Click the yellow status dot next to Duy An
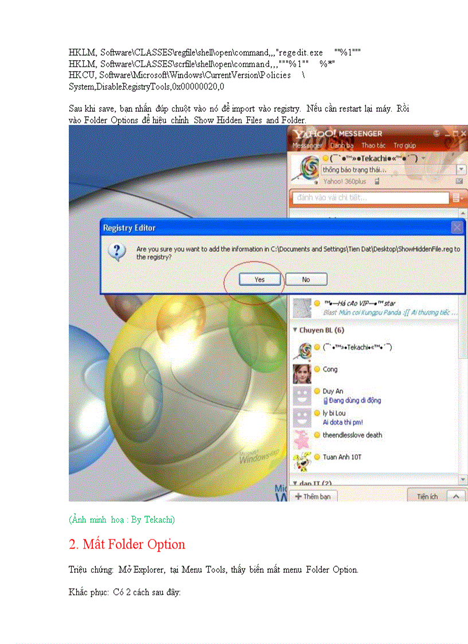Image resolution: width=468 pixels, height=644 pixels. (x=317, y=391)
